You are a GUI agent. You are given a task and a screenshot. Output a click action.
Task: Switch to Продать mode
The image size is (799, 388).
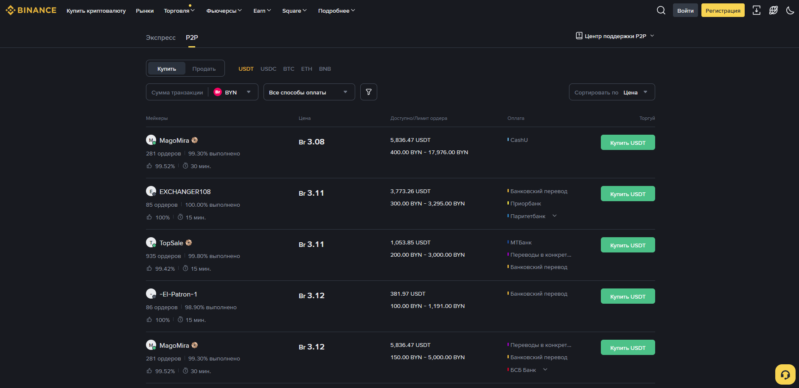(x=204, y=68)
